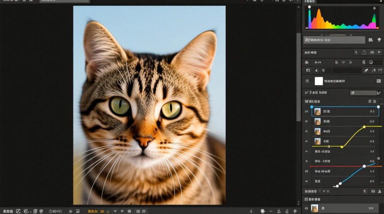Viewport: 384px width, 214px height.
Task: Toggle the eye icon of the bottom cat layer
Action: tap(306, 209)
